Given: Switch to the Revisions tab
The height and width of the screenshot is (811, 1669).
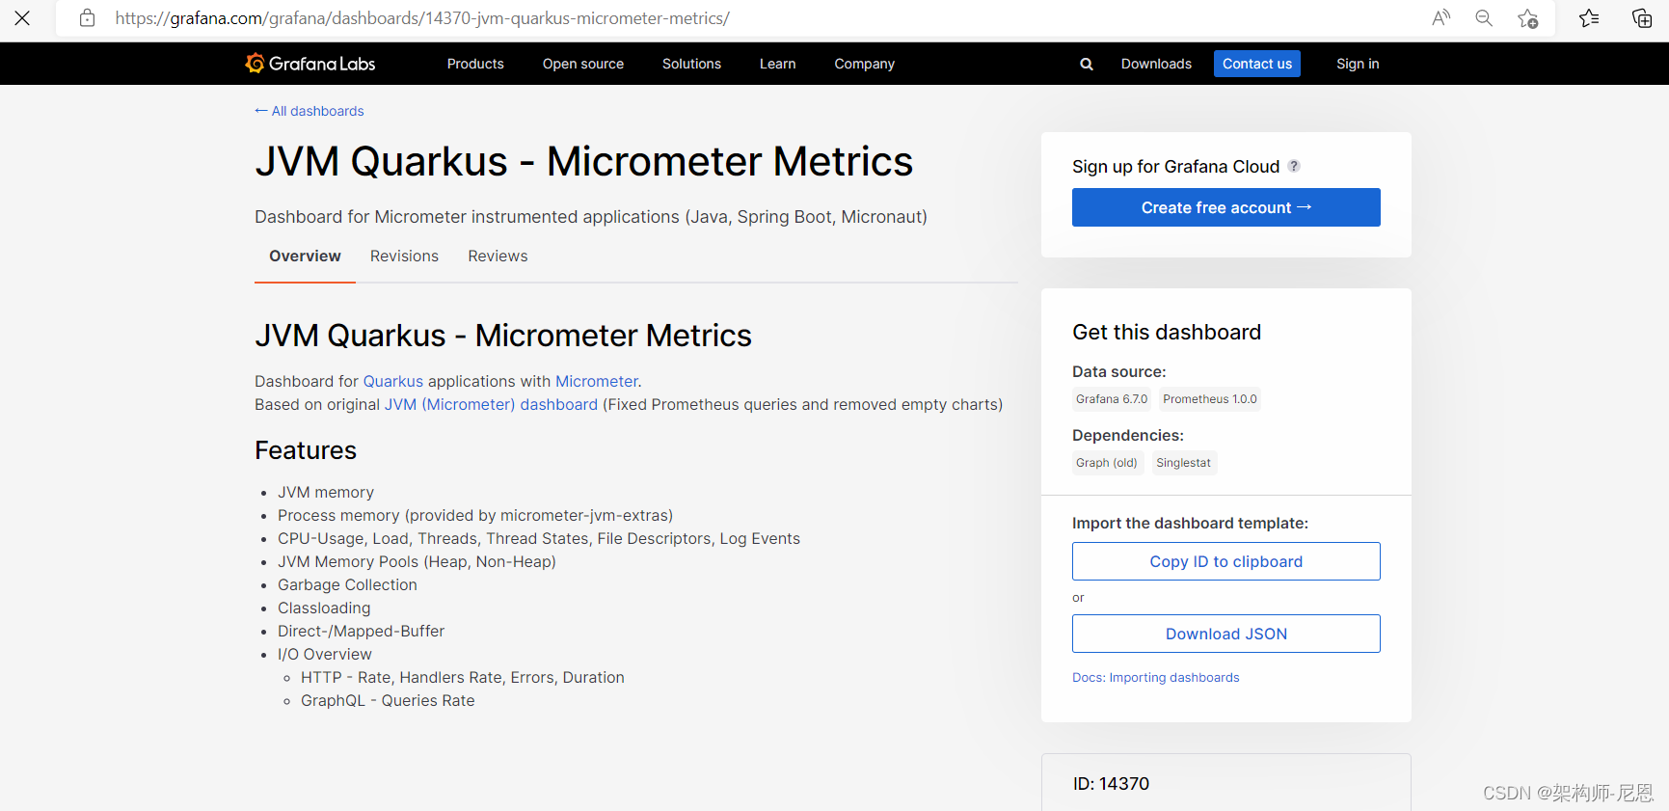Looking at the screenshot, I should click(404, 256).
